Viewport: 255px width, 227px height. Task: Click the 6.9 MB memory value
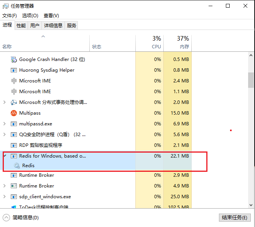[x=181, y=124]
